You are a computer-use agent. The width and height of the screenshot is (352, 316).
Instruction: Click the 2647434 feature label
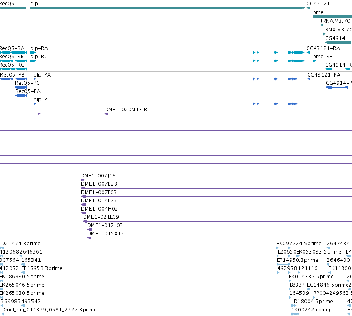click(x=338, y=244)
